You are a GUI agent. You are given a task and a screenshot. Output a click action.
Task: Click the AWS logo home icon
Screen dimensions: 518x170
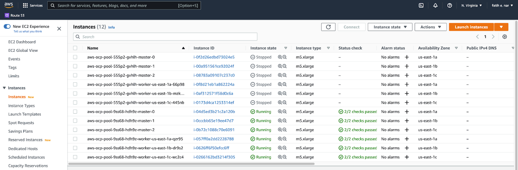click(9, 6)
